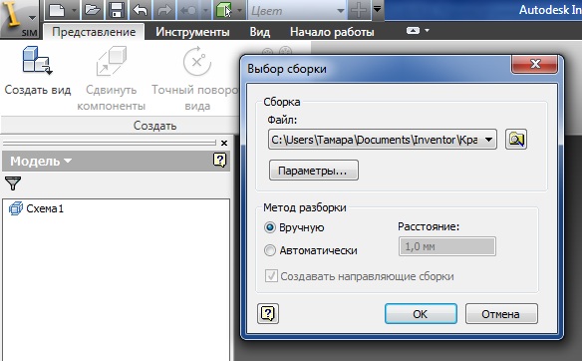
Task: Click the ribbon minimize toggle icon
Action: pyautogui.click(x=413, y=31)
